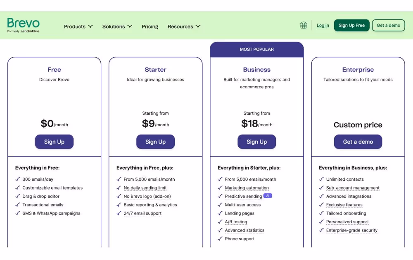Click checkmark next to Marketing automation
Viewport: 413px width, 260px height.
(220, 188)
